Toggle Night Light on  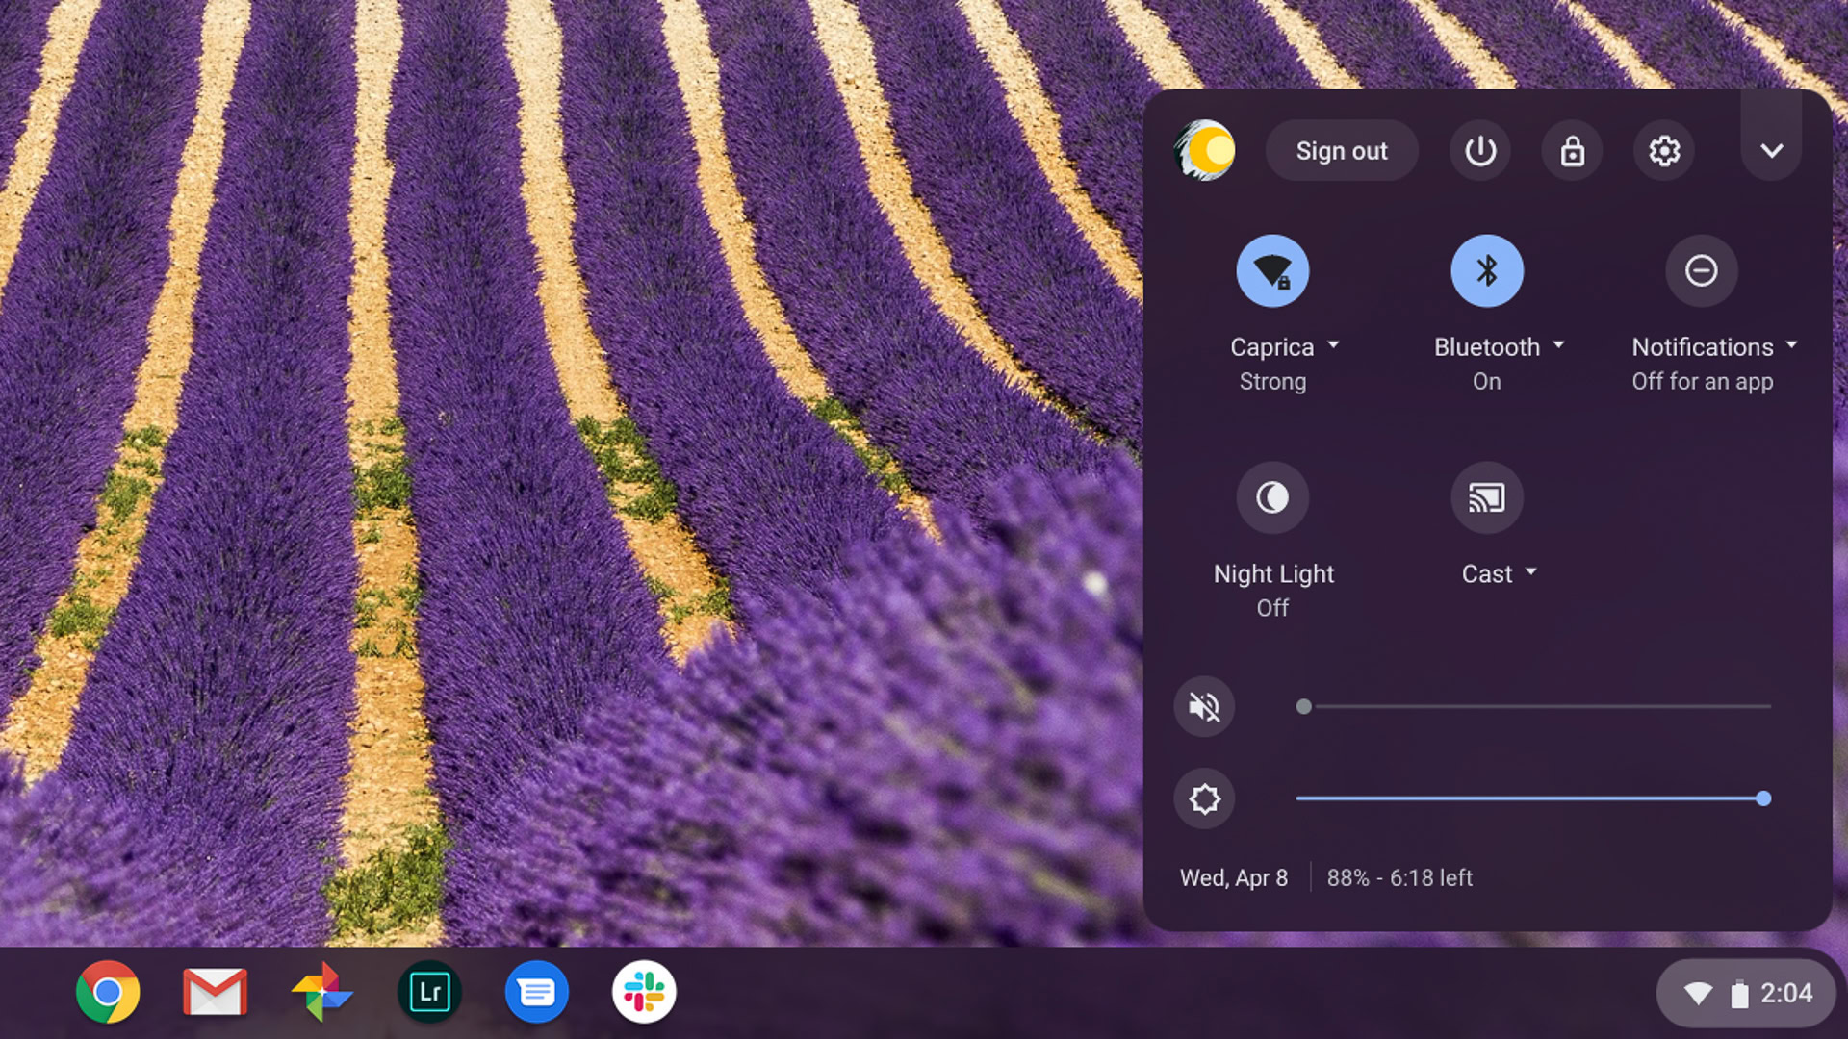pyautogui.click(x=1273, y=496)
